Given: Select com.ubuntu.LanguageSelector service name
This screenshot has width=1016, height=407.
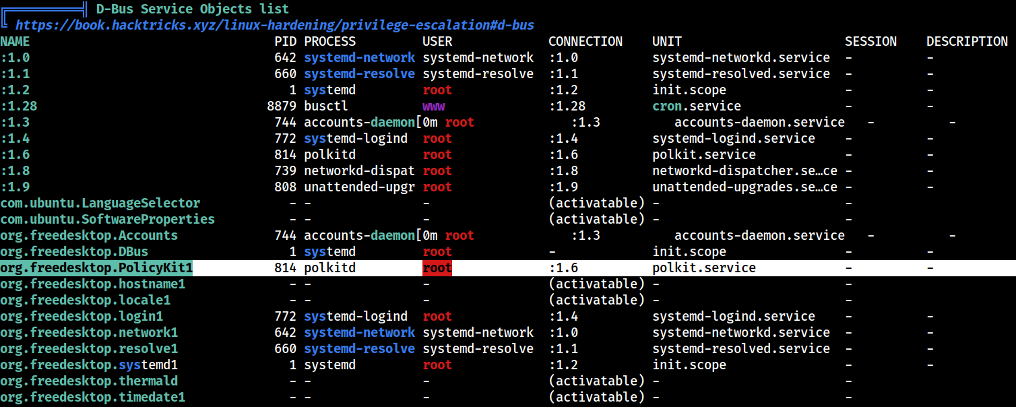Looking at the screenshot, I should [100, 203].
